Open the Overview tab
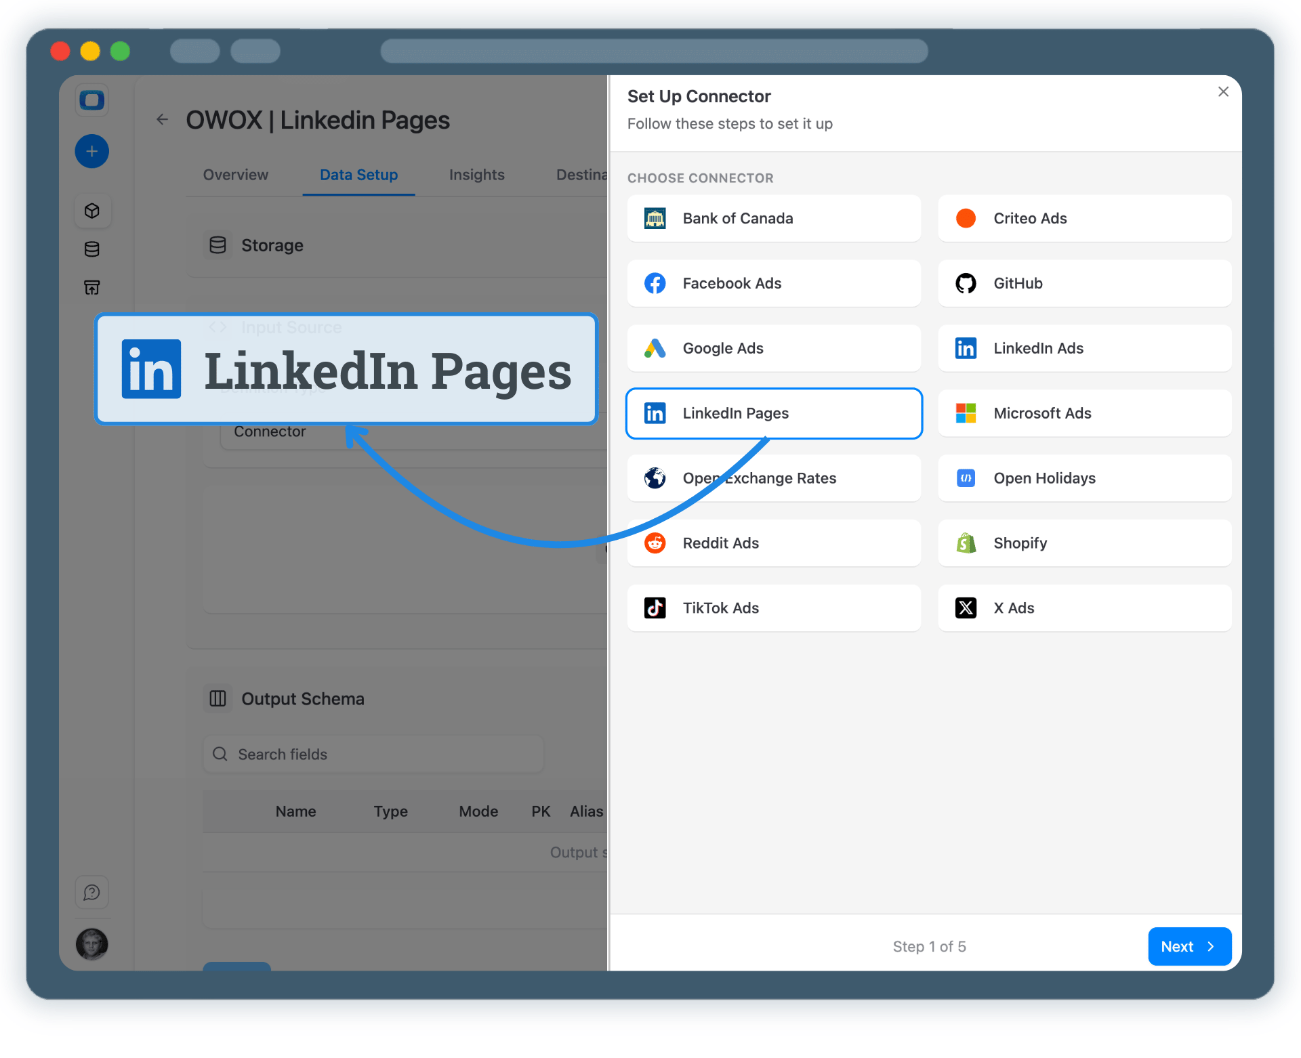 [235, 175]
